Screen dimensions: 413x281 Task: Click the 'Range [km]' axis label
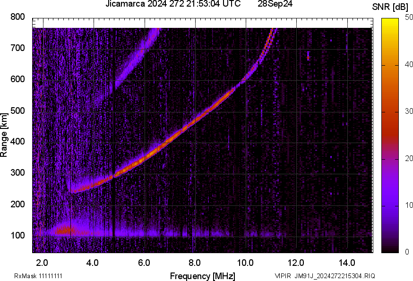click(x=4, y=136)
